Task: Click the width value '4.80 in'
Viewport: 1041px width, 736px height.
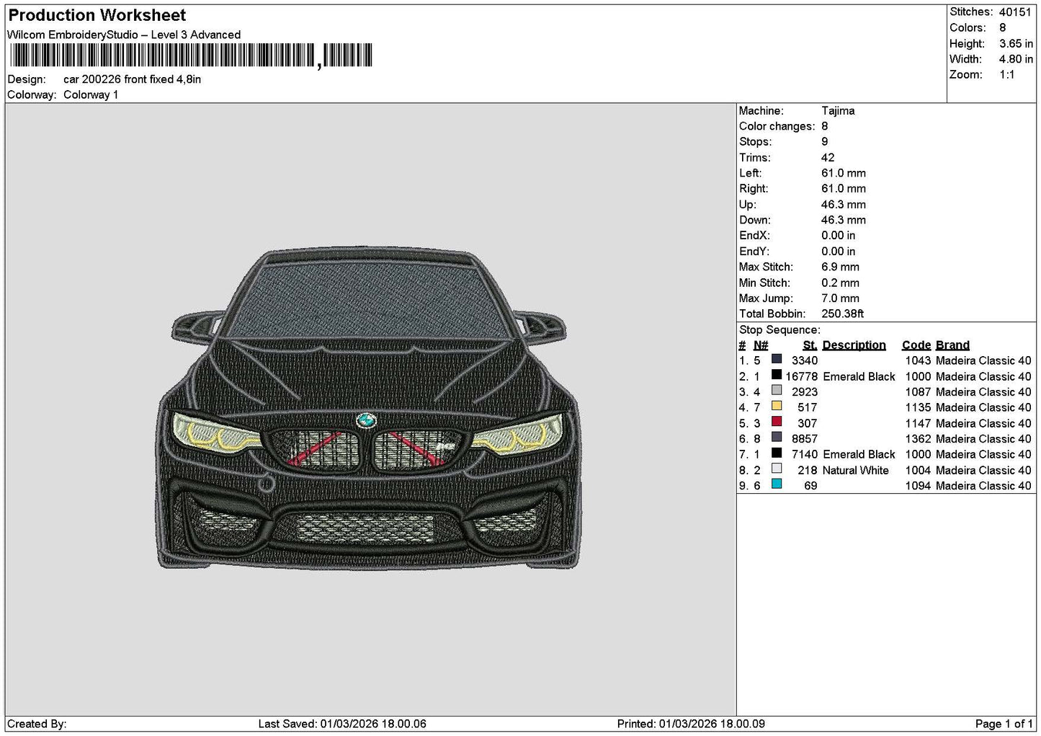Action: 1016,59
